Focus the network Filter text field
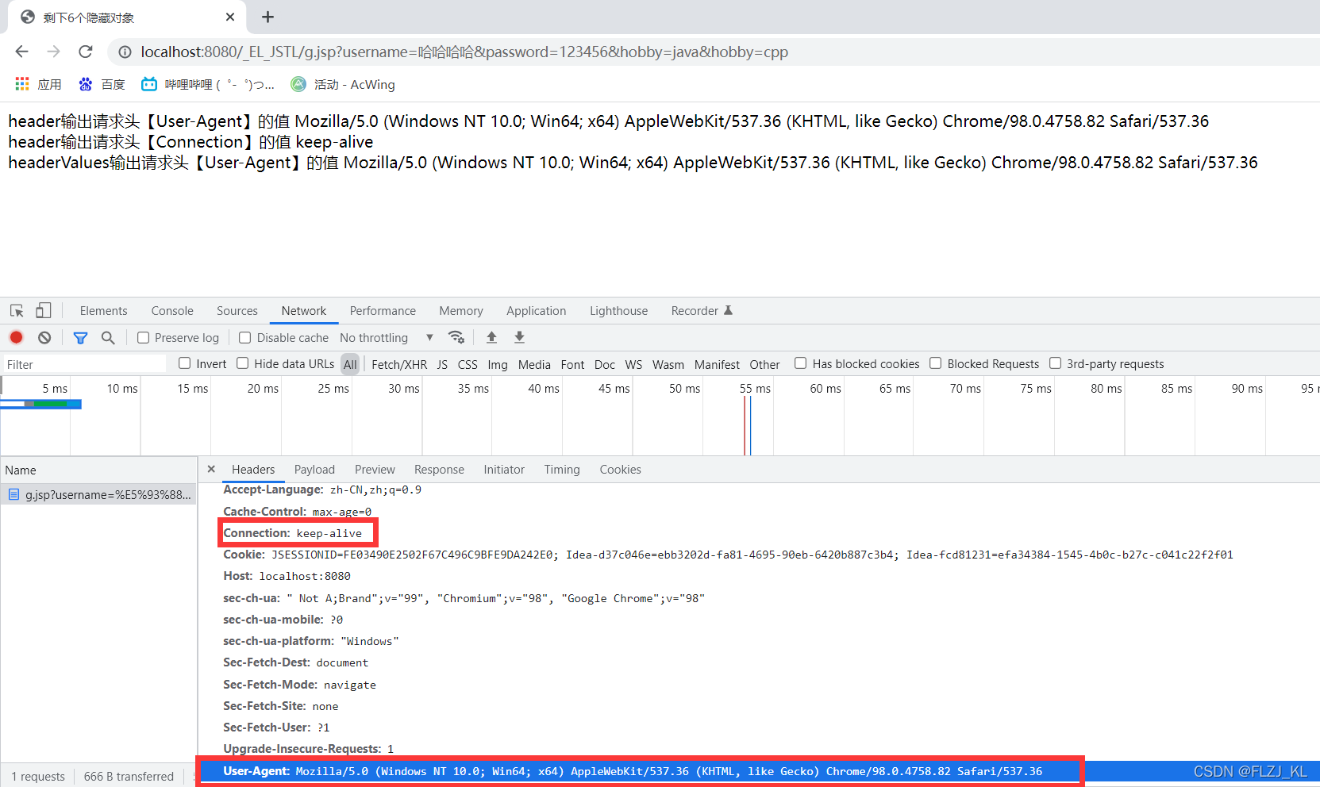The width and height of the screenshot is (1320, 787). click(84, 364)
